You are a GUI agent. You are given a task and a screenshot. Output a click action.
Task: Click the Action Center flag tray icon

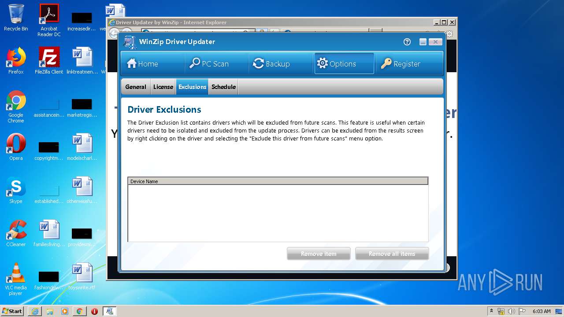pyautogui.click(x=522, y=311)
